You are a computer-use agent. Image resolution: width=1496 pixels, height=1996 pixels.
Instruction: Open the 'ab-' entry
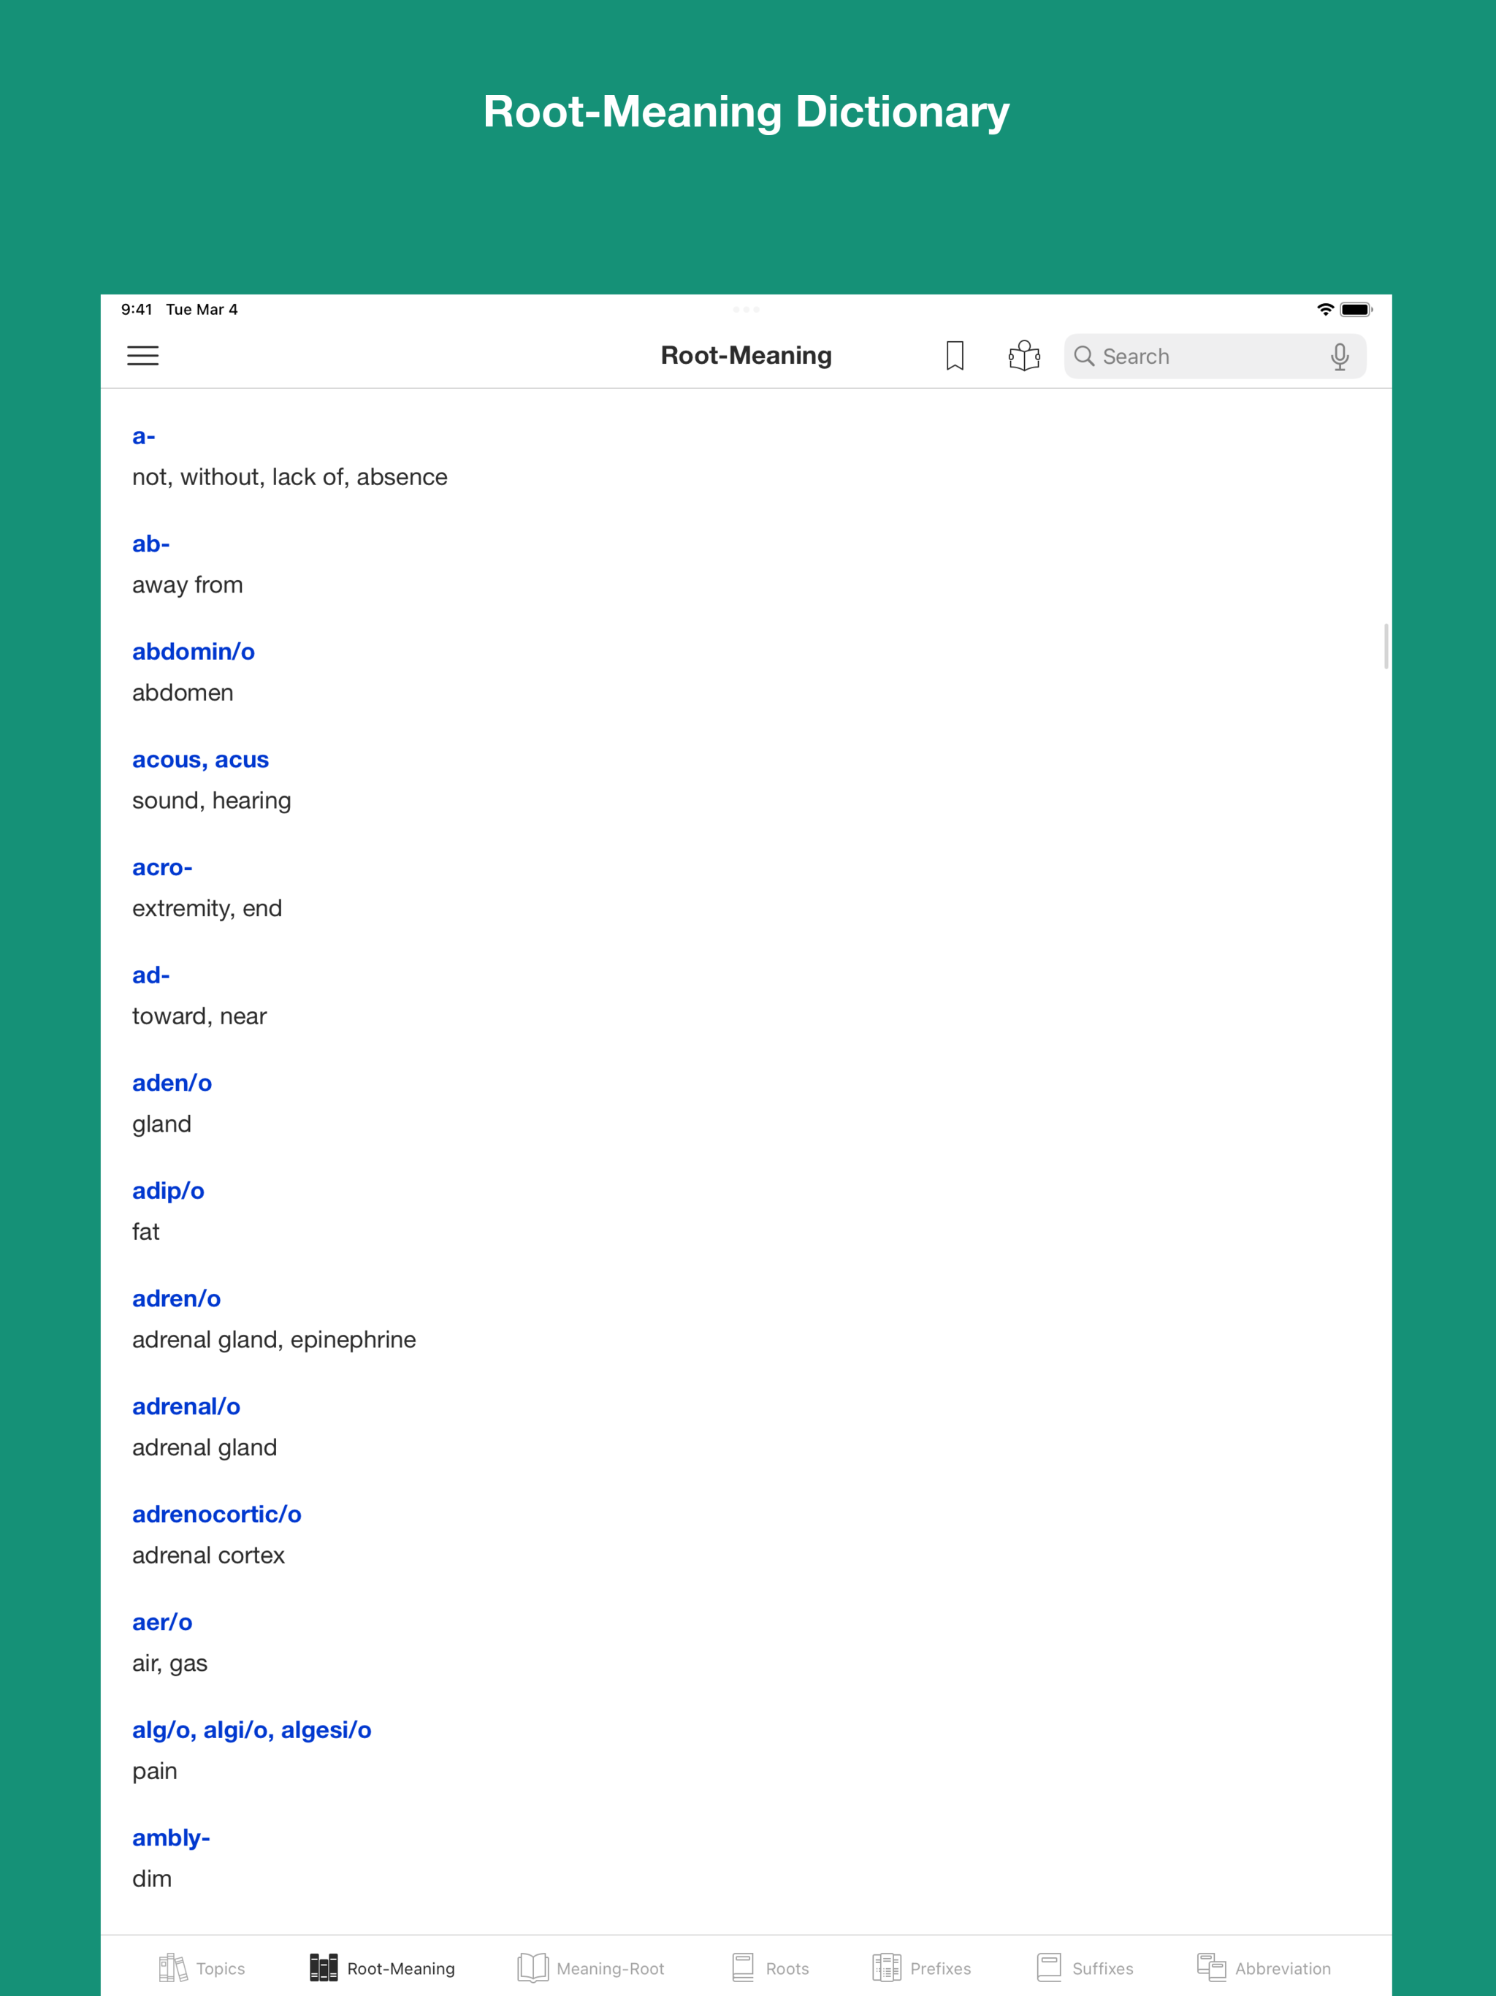click(150, 544)
